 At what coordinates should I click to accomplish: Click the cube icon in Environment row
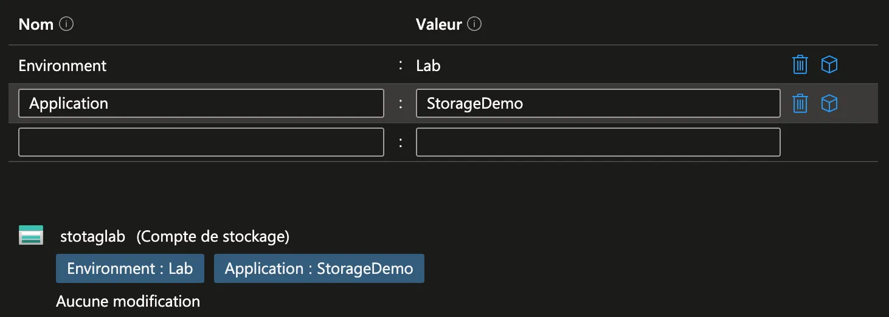829,64
